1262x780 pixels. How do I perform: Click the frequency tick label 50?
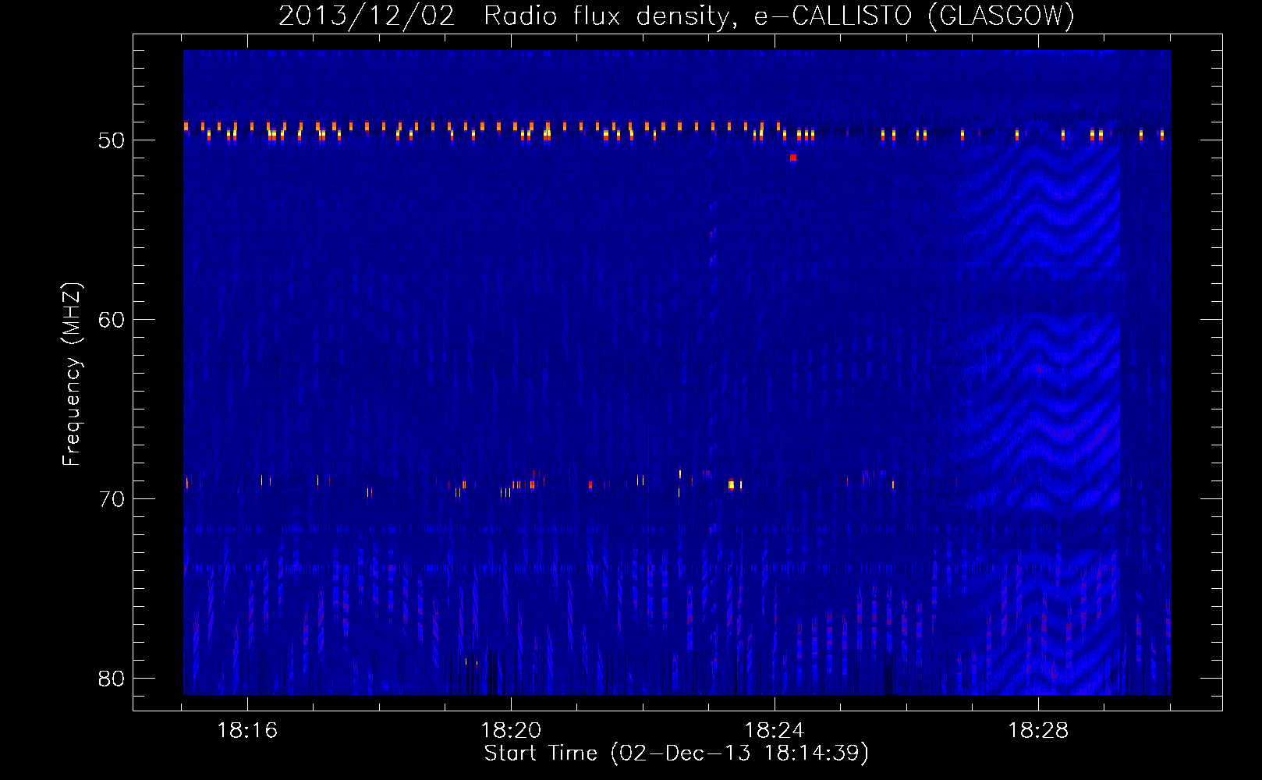point(112,140)
